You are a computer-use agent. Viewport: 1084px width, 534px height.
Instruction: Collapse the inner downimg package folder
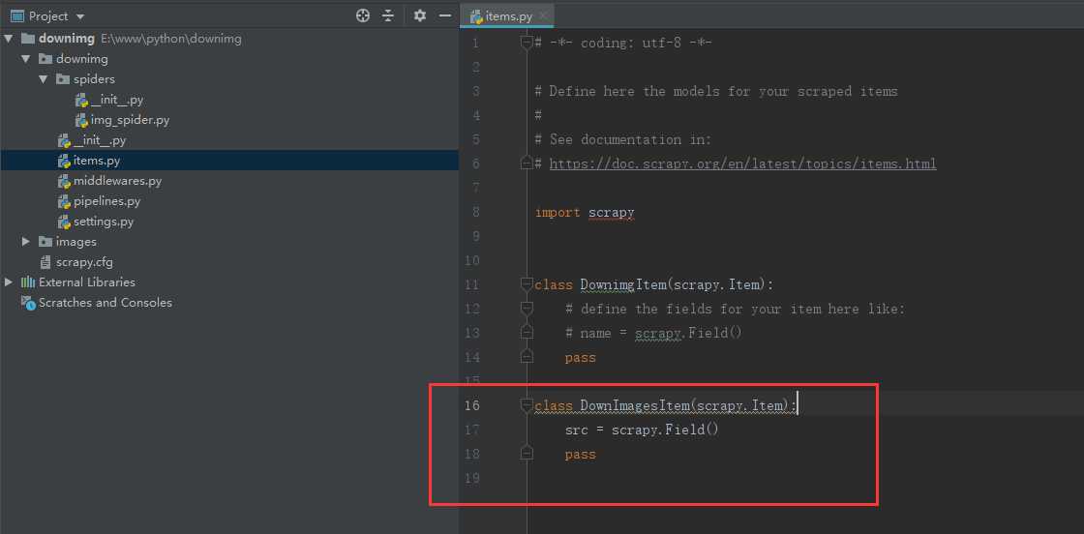tap(25, 59)
